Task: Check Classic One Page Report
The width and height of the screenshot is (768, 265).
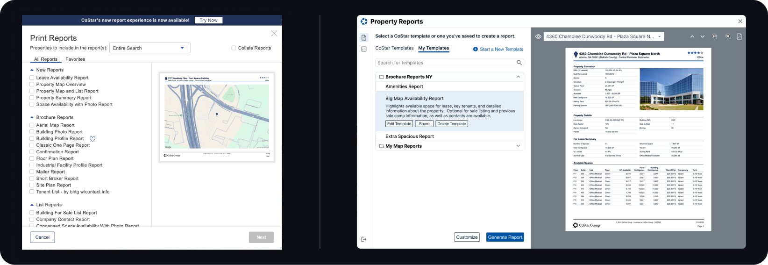Action: coord(32,145)
